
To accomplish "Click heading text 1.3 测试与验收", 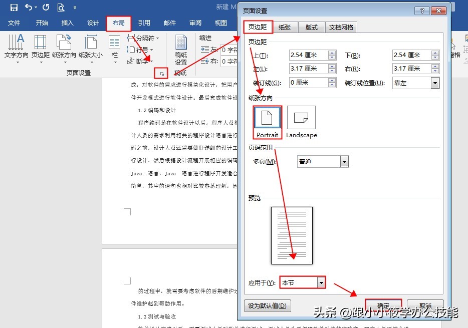I will click(x=157, y=316).
